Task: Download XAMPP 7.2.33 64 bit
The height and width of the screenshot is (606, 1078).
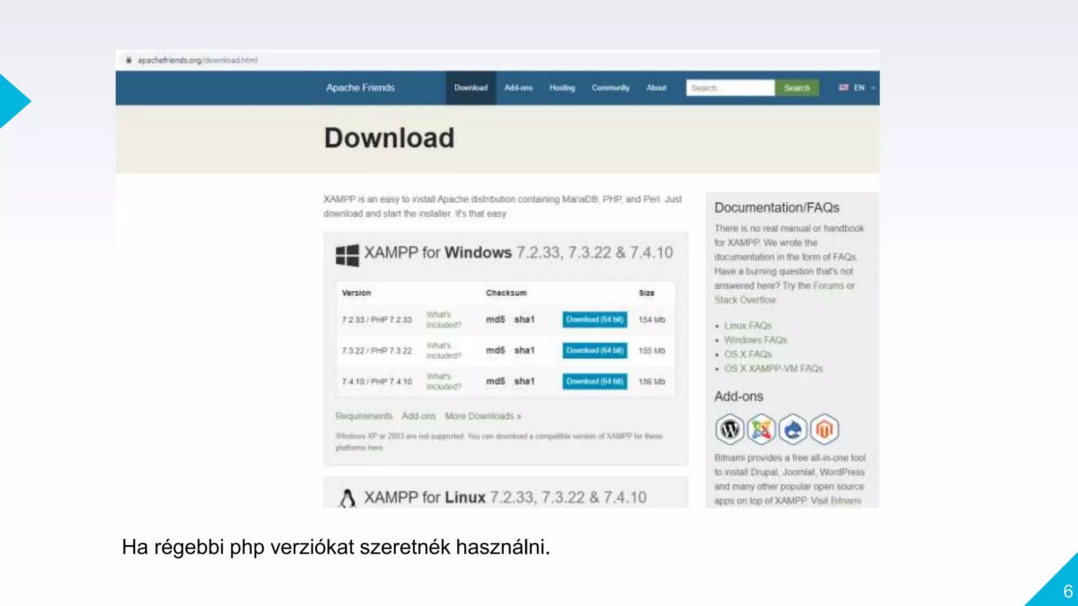Action: pyautogui.click(x=595, y=319)
